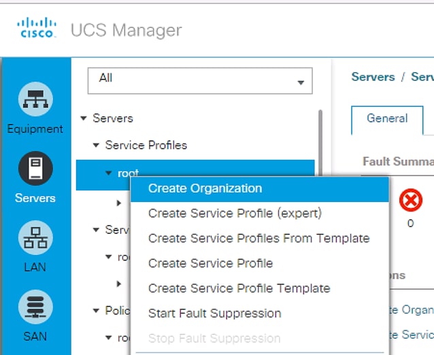
Task: Expand the child node under Service Profiles root
Action: (119, 203)
